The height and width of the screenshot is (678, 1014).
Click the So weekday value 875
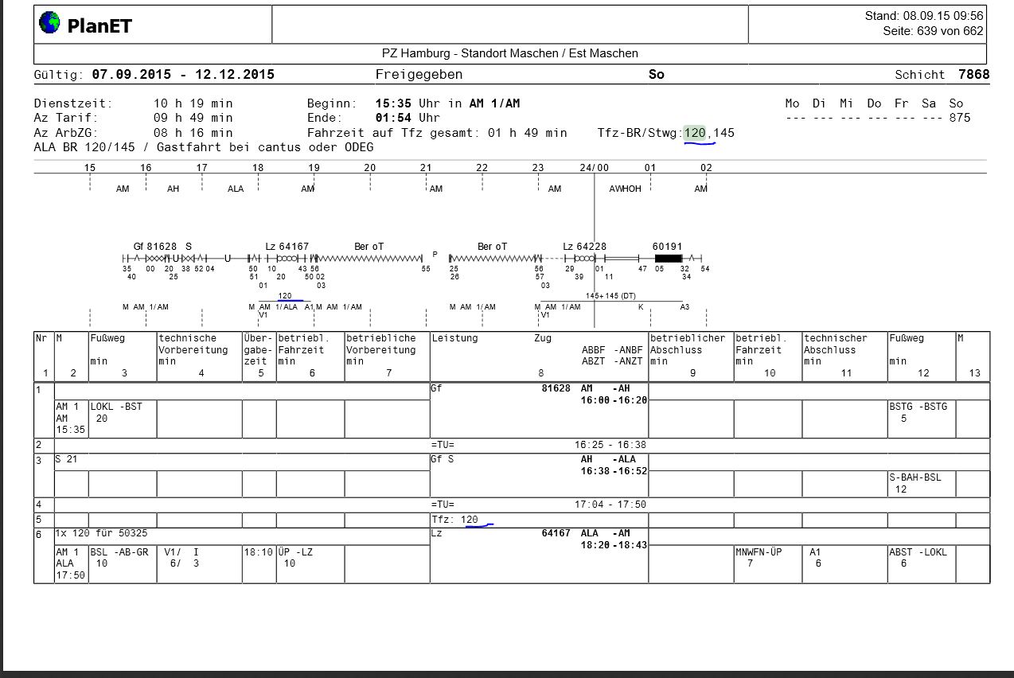960,118
